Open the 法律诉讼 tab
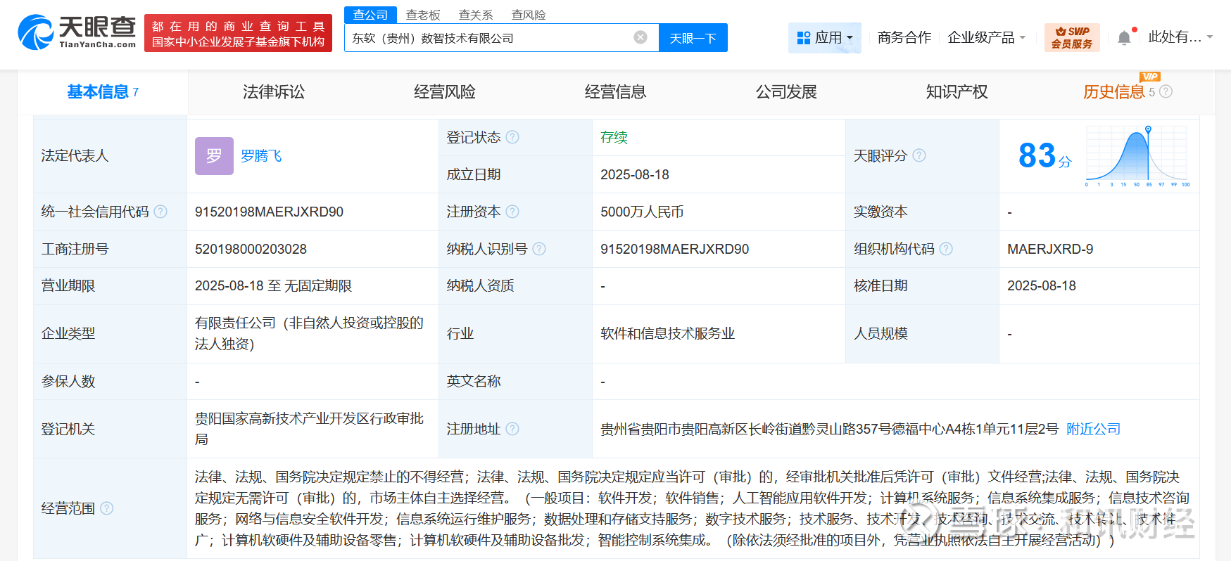This screenshot has height=561, width=1231. (x=274, y=92)
